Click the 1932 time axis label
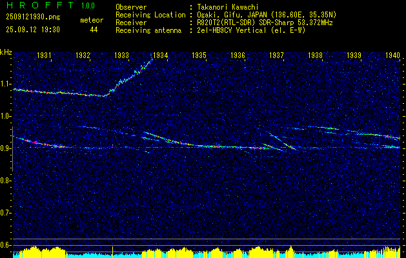Screen dimensions: 406x258 83,55
